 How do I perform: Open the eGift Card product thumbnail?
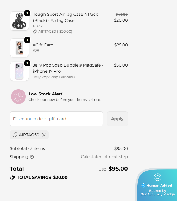click(19, 48)
